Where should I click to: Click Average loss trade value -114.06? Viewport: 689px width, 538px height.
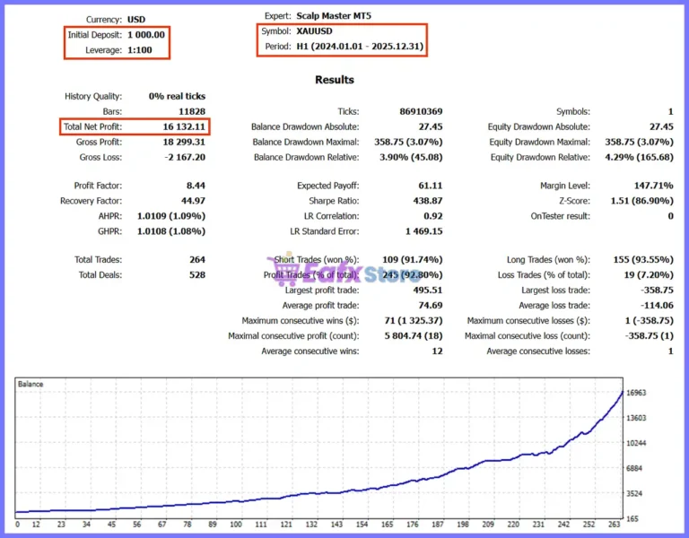pos(658,305)
